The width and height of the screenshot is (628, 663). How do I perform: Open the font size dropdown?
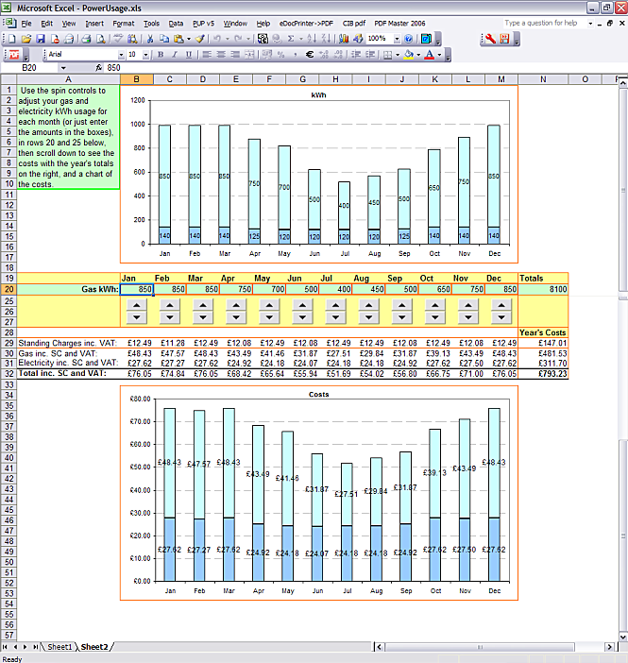point(145,55)
